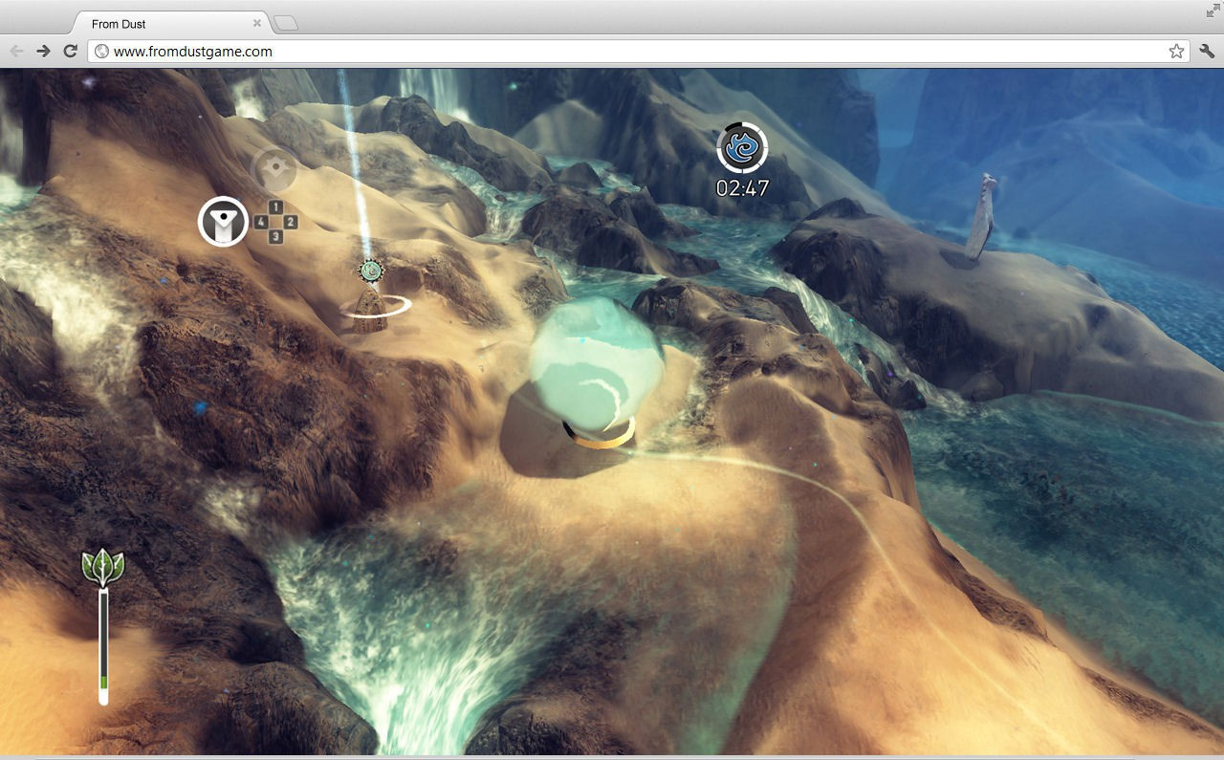Viewport: 1224px width, 760px height.
Task: Click the orange cursor ring under the sphere
Action: pos(601,436)
